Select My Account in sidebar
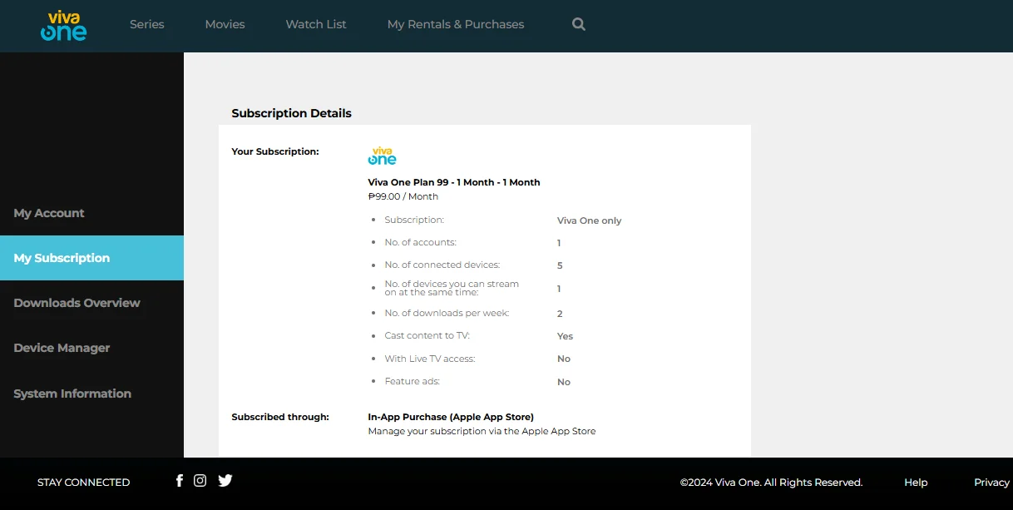 91,213
